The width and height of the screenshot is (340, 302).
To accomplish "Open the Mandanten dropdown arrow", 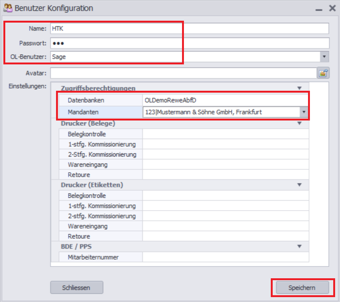I will point(304,112).
